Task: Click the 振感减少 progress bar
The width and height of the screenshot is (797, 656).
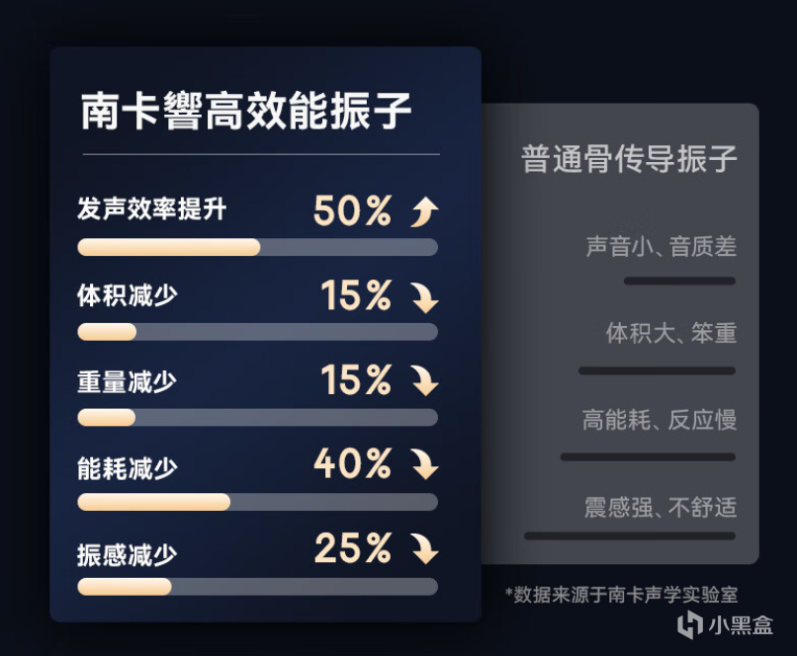Action: click(x=257, y=587)
